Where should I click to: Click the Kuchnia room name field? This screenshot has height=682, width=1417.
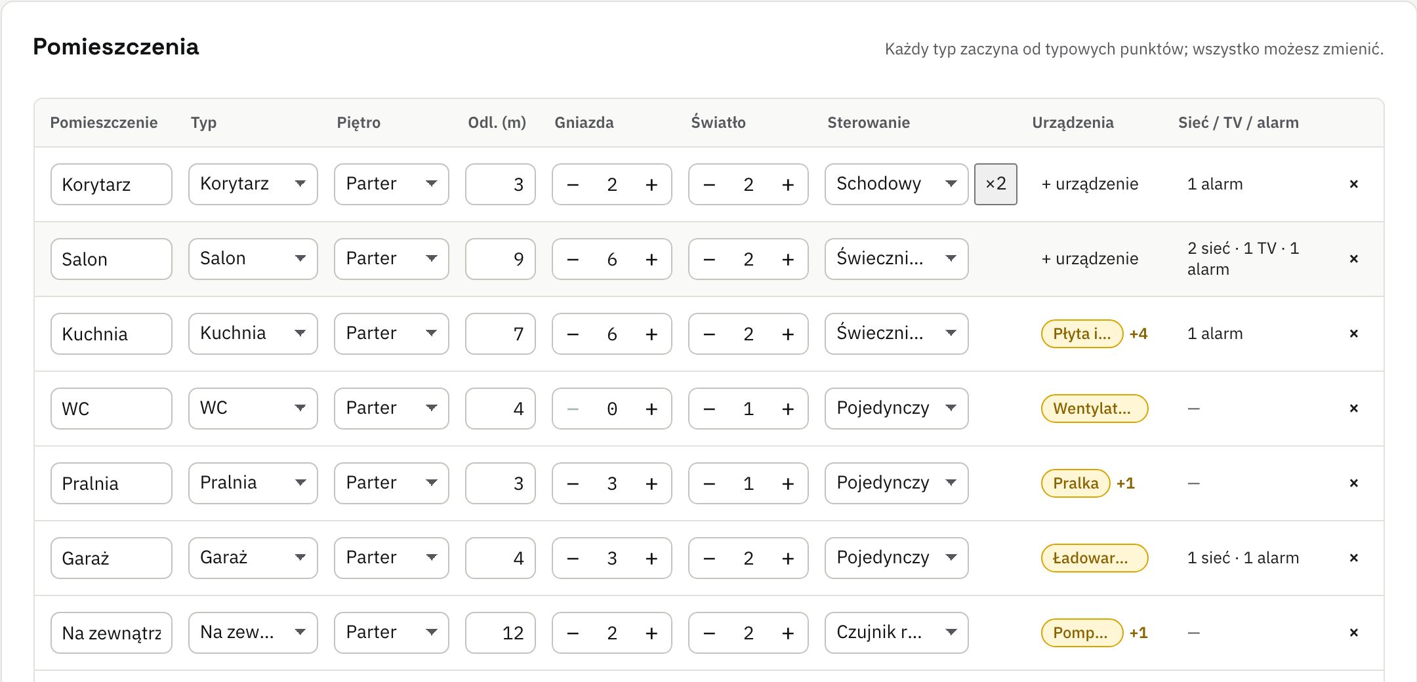pos(112,334)
